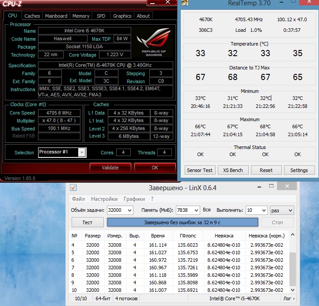This screenshot has height=306, width=319.
Task: Click the LinX title bar icon
Action: tap(73, 187)
